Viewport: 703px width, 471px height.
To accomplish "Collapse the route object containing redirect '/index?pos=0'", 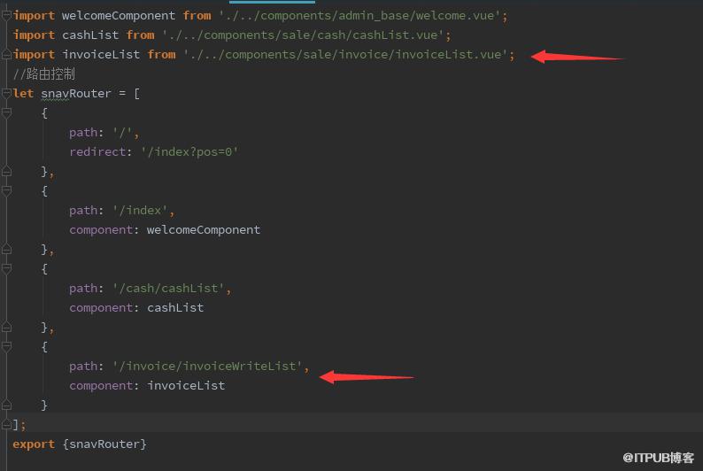I will tap(6, 113).
